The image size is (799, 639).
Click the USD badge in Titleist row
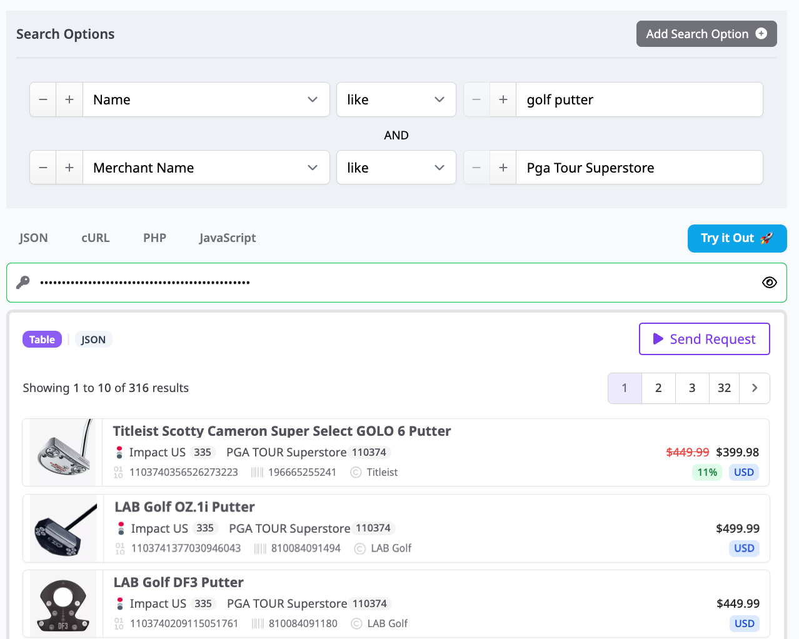click(x=744, y=472)
